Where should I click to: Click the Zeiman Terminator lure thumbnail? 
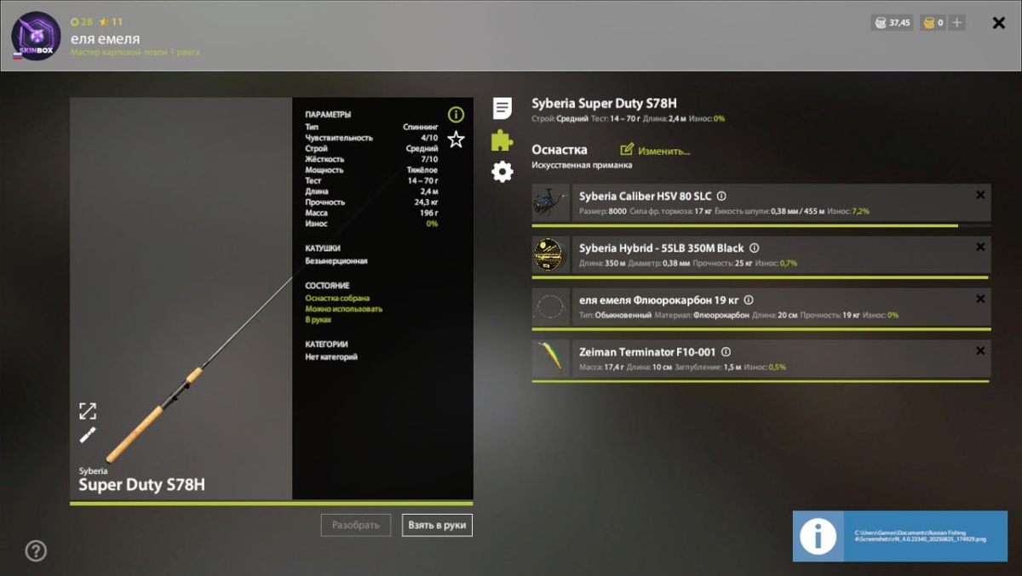pyautogui.click(x=550, y=358)
